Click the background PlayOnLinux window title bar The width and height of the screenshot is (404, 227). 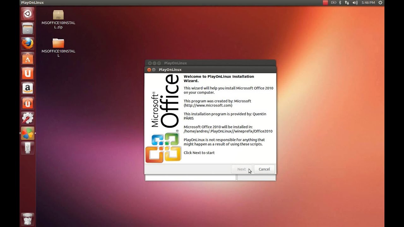pyautogui.click(x=210, y=63)
